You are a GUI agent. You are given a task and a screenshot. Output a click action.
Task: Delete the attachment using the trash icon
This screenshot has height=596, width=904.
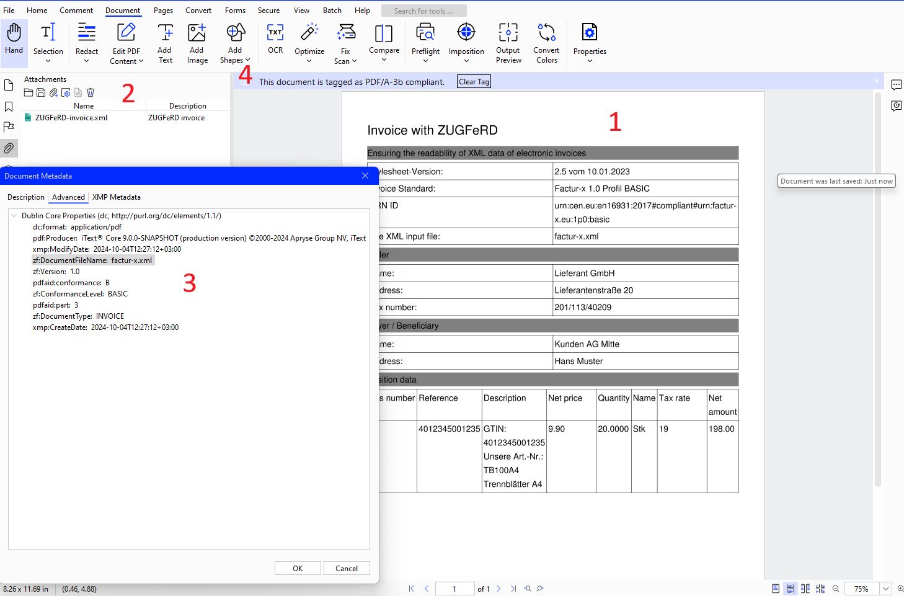(91, 92)
